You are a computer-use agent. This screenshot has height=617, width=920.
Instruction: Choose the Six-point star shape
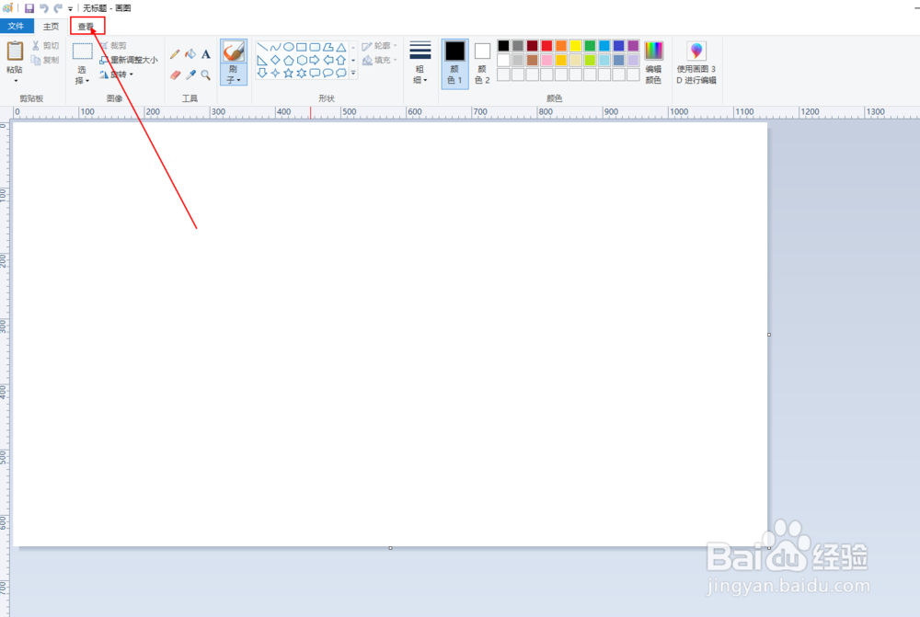pos(302,73)
